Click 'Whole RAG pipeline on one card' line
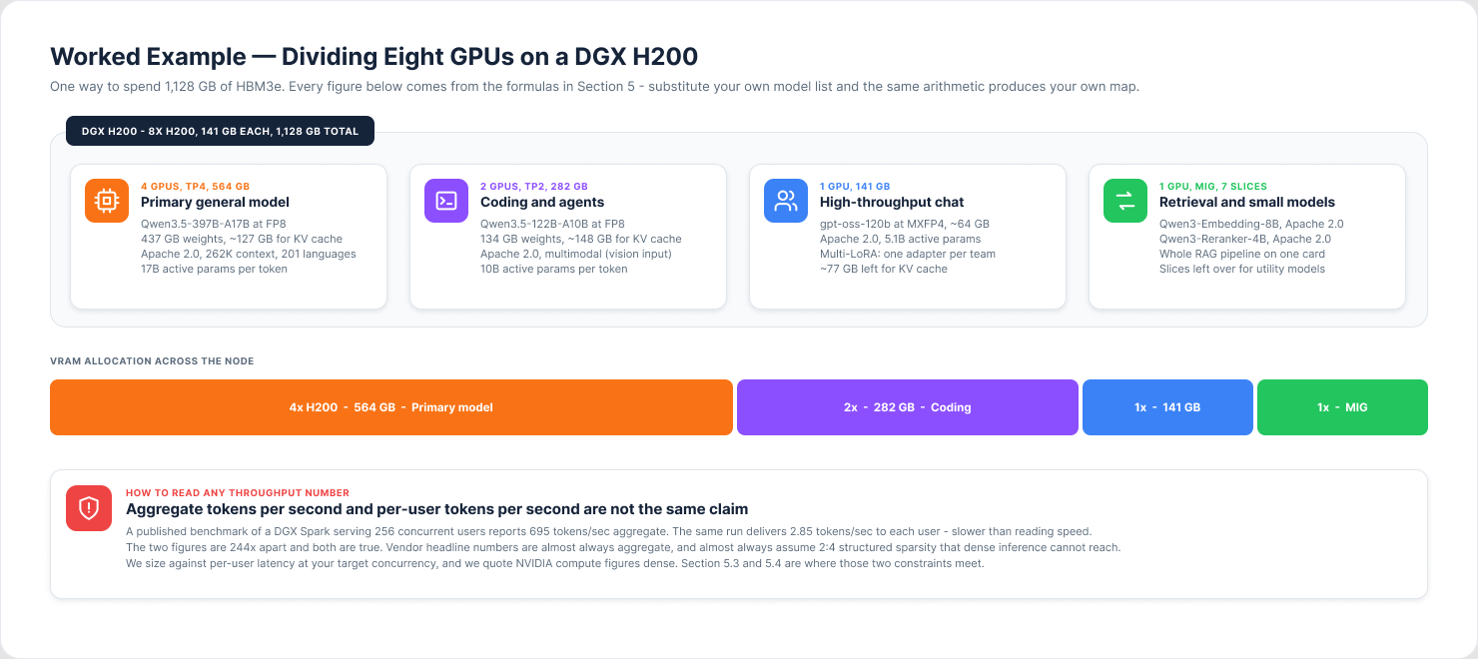The height and width of the screenshot is (659, 1478). pyautogui.click(x=1243, y=254)
